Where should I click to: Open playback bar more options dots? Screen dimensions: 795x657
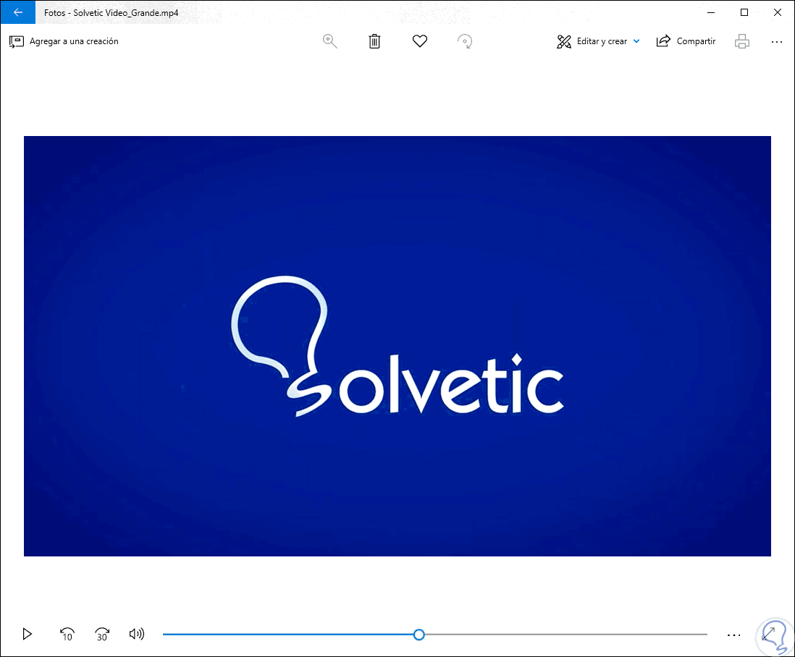pyautogui.click(x=733, y=635)
